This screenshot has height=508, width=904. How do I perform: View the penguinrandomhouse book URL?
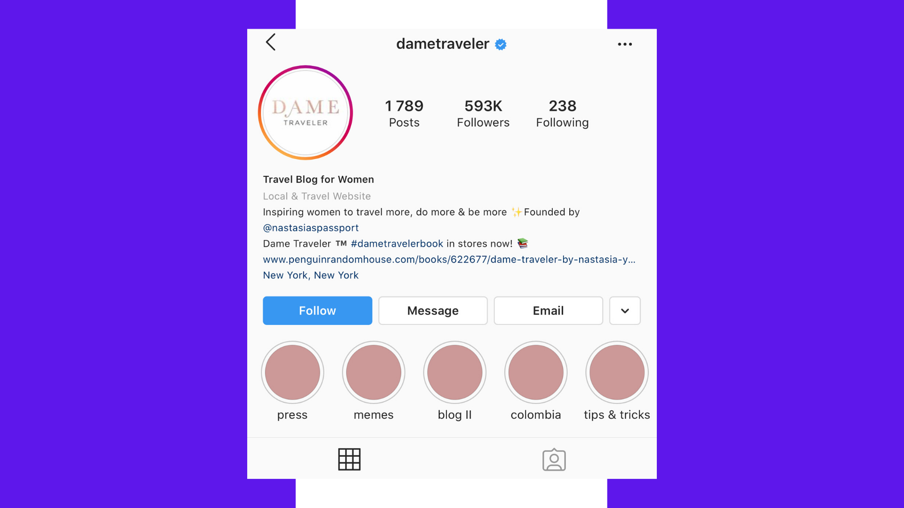tap(449, 259)
